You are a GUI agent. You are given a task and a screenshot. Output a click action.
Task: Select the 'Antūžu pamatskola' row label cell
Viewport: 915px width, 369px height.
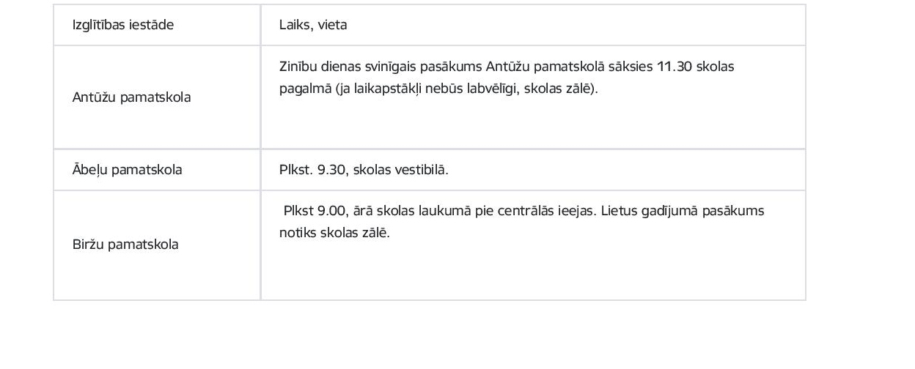point(132,97)
